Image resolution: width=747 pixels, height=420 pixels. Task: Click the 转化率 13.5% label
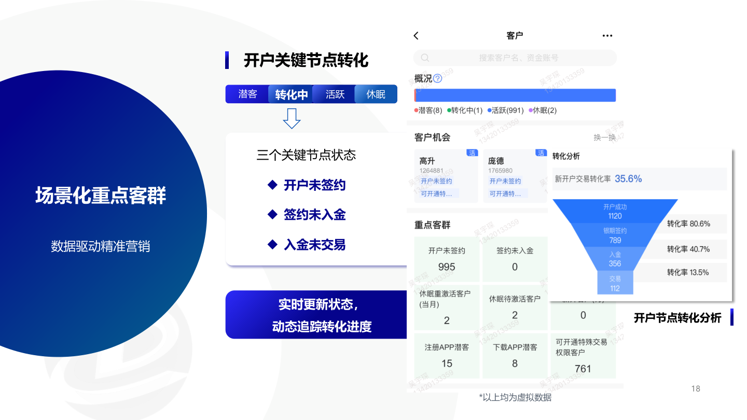(688, 272)
